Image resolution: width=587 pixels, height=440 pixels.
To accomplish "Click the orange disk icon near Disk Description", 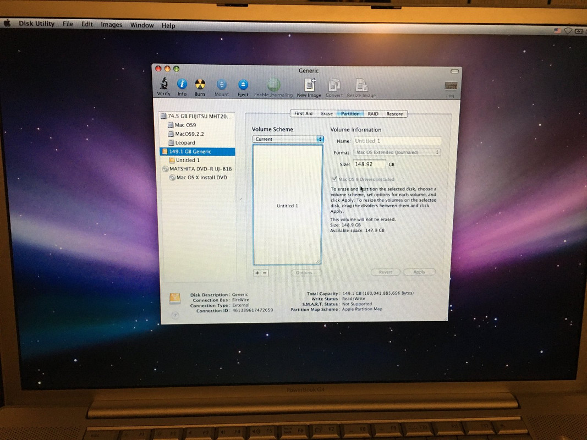I will tap(175, 298).
